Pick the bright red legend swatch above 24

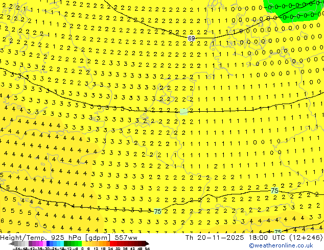111,243
